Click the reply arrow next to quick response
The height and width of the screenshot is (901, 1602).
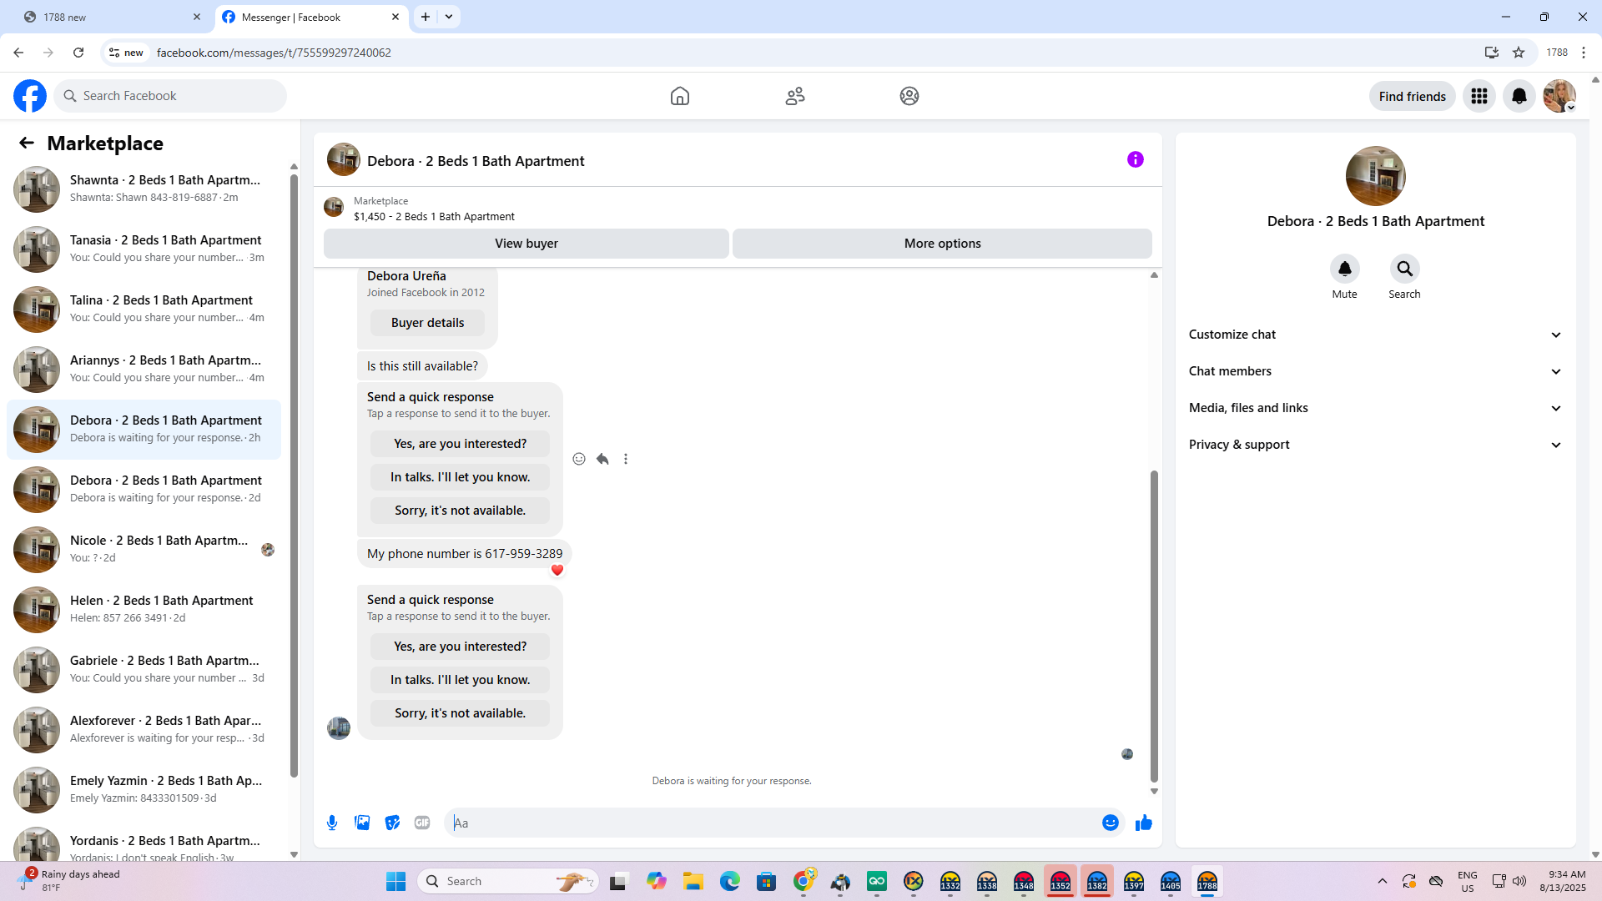[x=602, y=459]
